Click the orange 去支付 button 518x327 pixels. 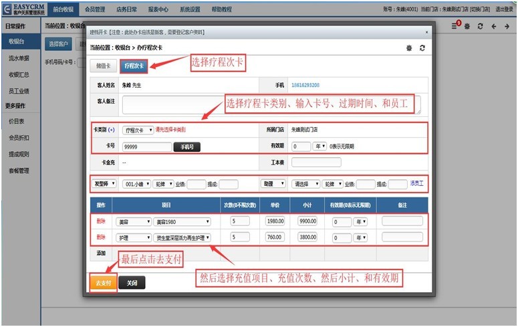click(104, 283)
